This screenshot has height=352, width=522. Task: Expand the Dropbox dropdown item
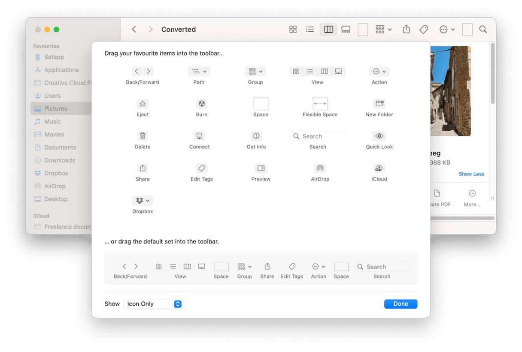pyautogui.click(x=143, y=201)
